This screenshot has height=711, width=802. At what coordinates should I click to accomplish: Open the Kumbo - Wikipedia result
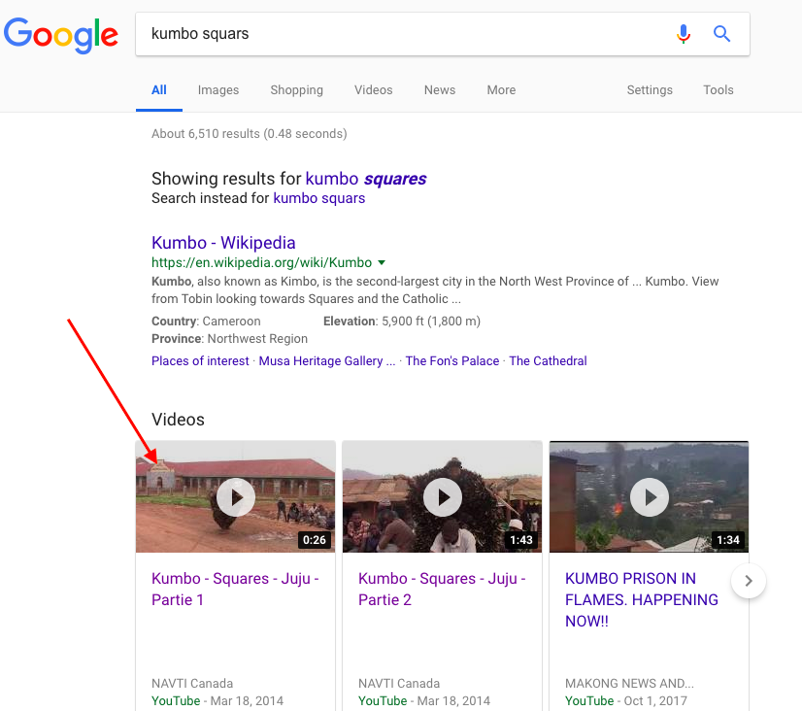223,243
